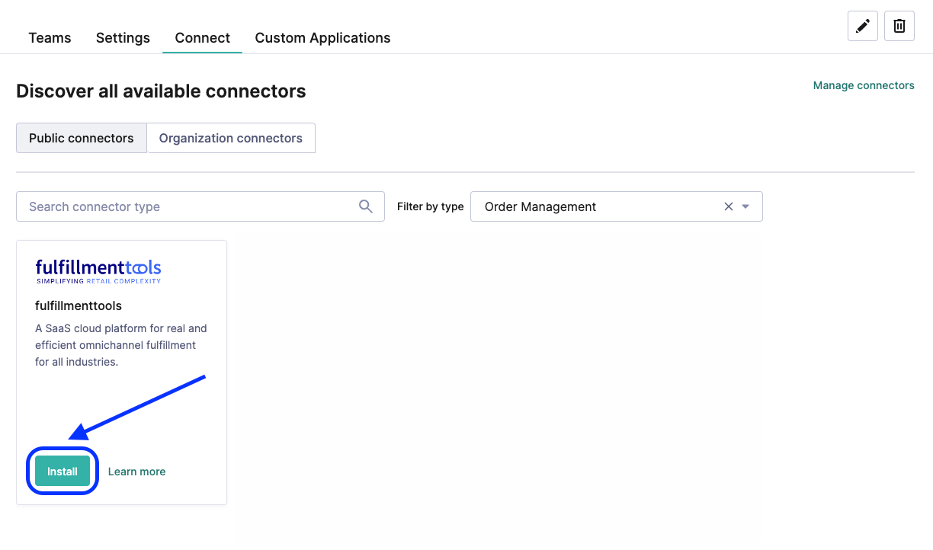The image size is (933, 550).
Task: Click the Manage connectors link
Action: click(864, 85)
